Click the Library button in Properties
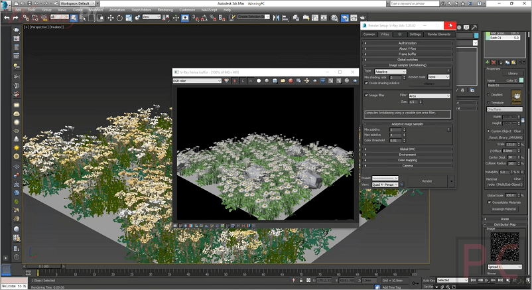This screenshot has width=532, height=290. (512, 73)
